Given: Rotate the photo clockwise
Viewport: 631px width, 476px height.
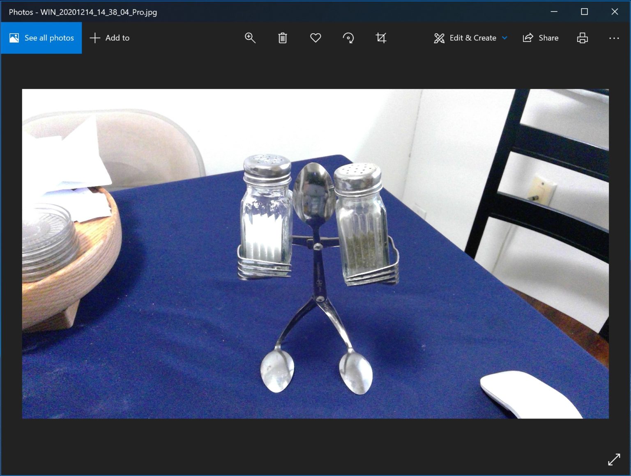Looking at the screenshot, I should click(348, 38).
